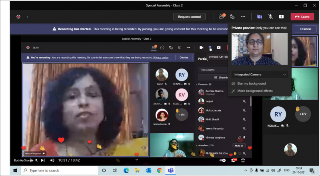Click the muted mic icon beside Rinki Shashi
This screenshot has height=176, width=320.
pos(244,119)
